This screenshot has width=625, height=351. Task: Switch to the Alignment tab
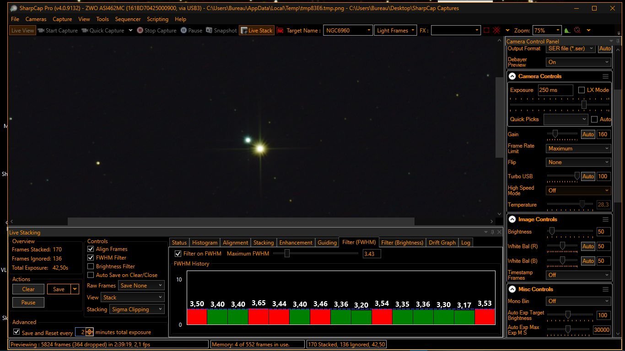(x=235, y=243)
